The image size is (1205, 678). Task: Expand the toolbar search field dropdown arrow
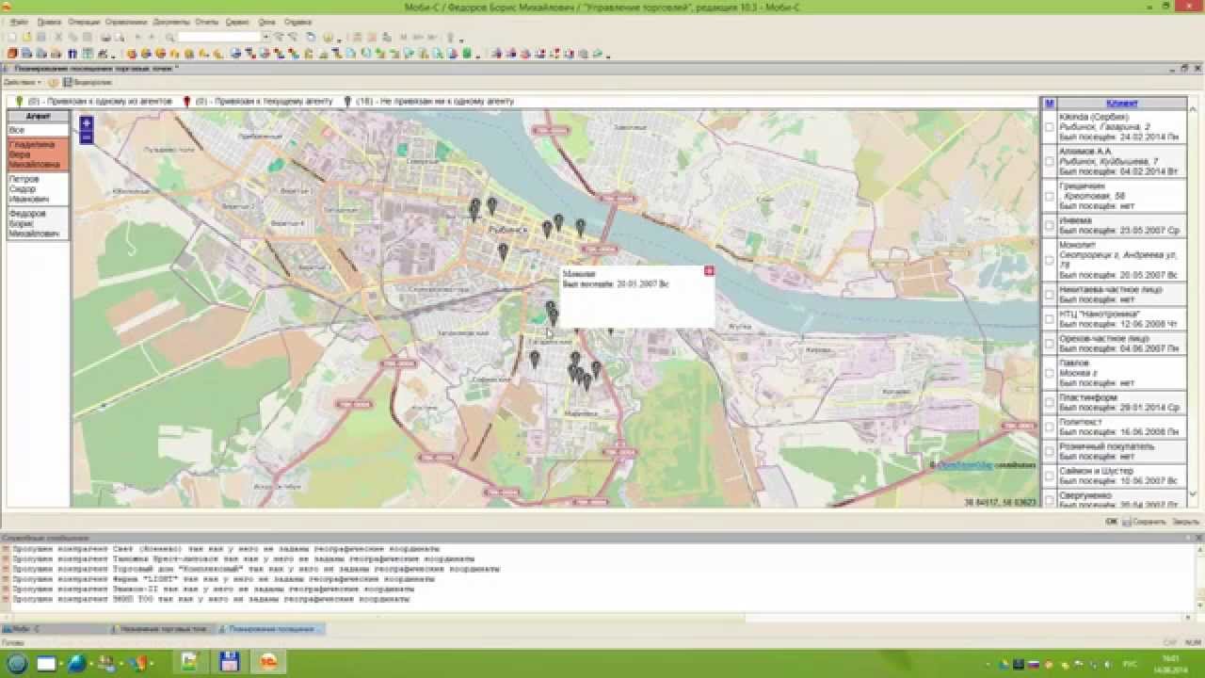point(265,38)
